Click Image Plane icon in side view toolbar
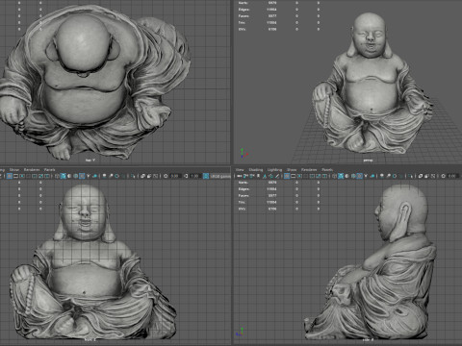 pyautogui.click(x=265, y=176)
